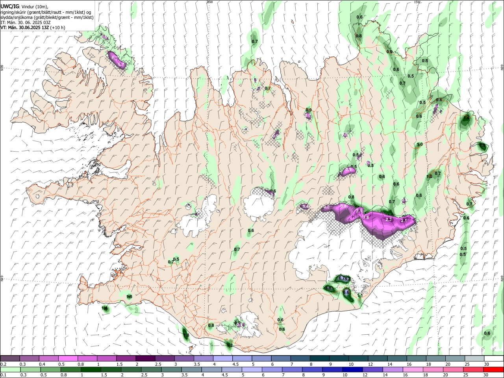
Task: Click the "3.8" green rain value
Action: pos(328,288)
